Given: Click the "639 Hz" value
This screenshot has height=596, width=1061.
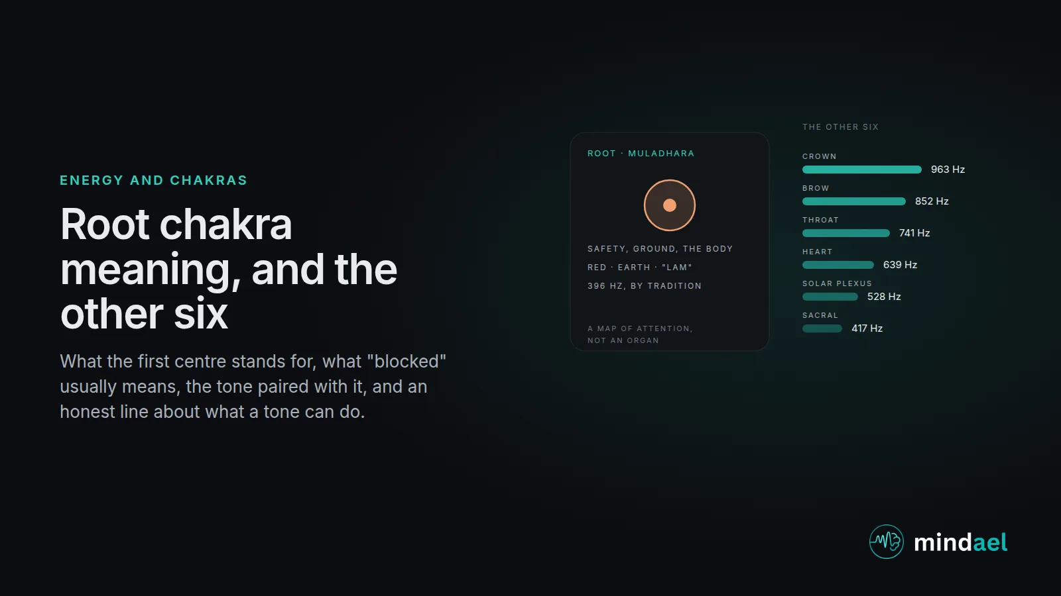Looking at the screenshot, I should pyautogui.click(x=900, y=265).
